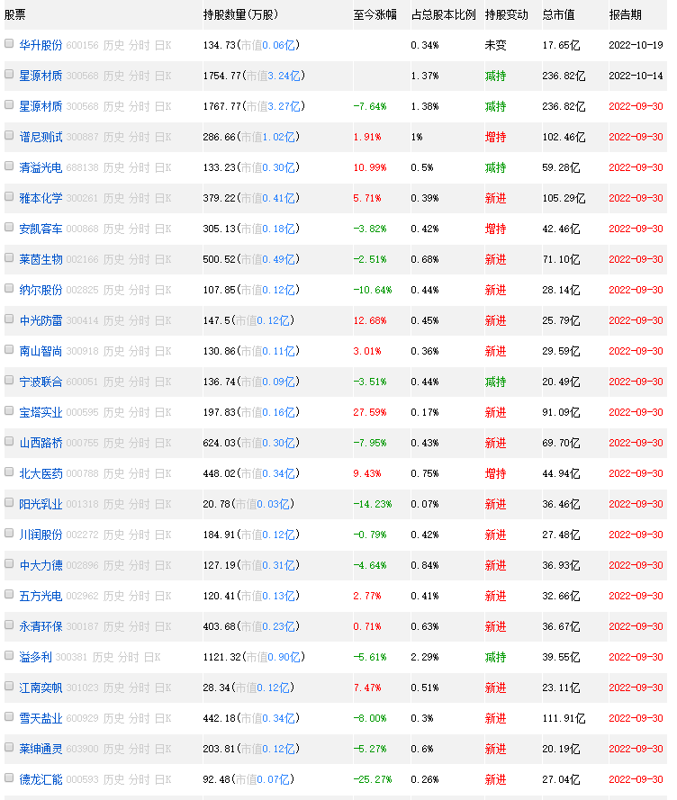This screenshot has width=677, height=800.
Task: Check the box beside 安凯客车
Action: point(9,227)
